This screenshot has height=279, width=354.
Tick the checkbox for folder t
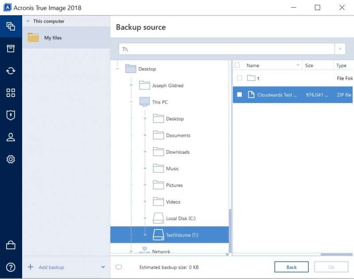point(239,78)
